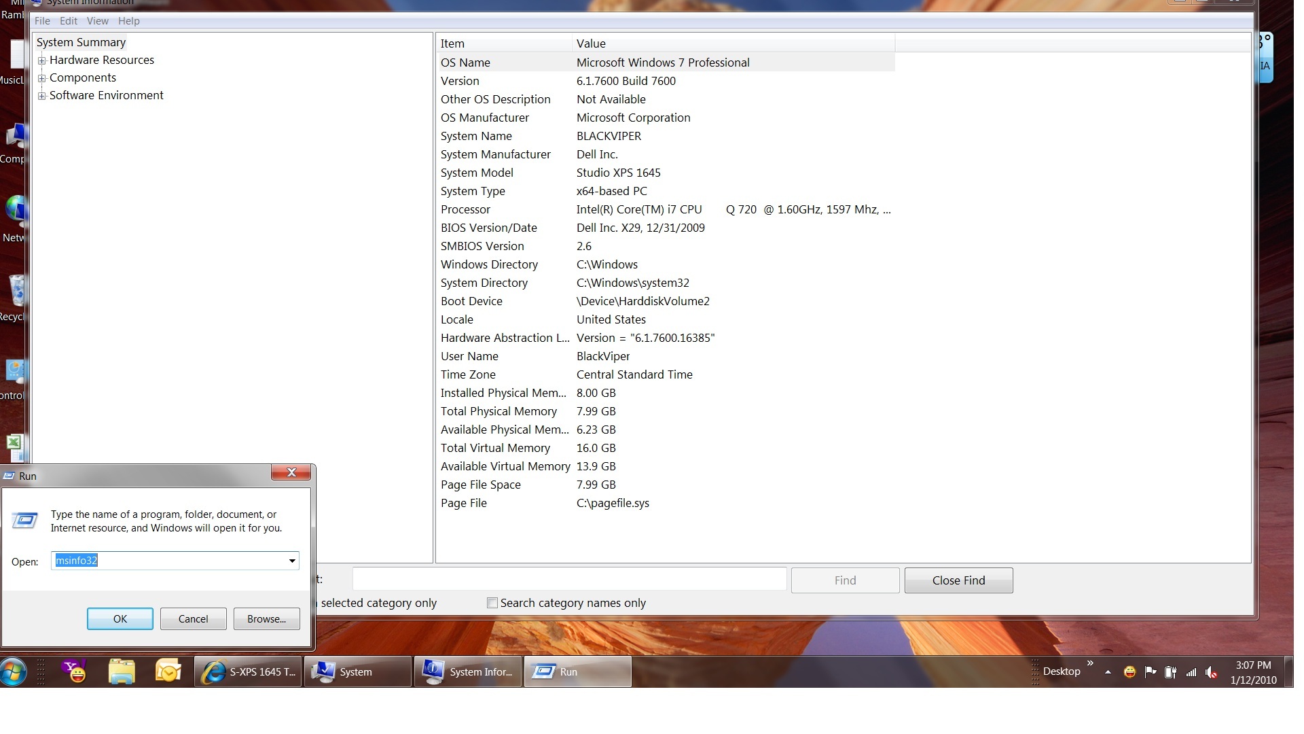Click BIOS Version/Date row label
The width and height of the screenshot is (1304, 734).
tap(489, 228)
